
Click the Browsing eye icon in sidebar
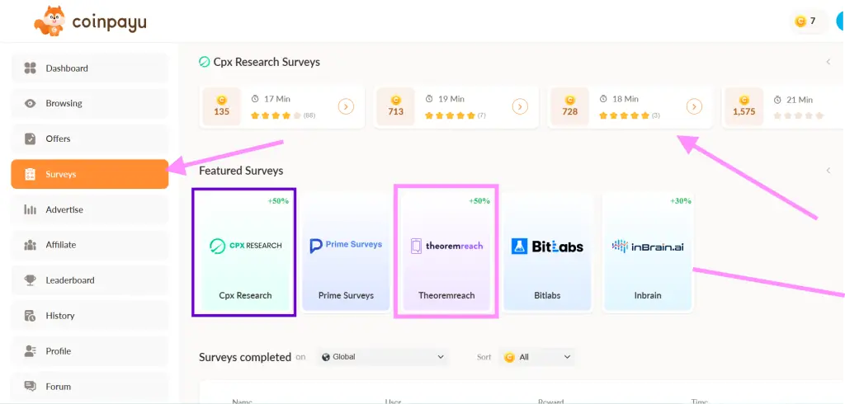pyautogui.click(x=31, y=104)
